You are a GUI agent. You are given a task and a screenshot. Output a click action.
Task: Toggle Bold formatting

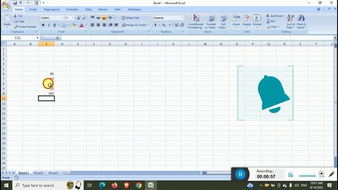(x=43, y=25)
